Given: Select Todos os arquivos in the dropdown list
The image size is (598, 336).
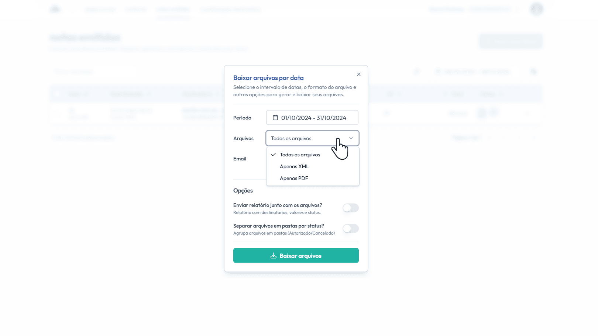Looking at the screenshot, I should tap(300, 155).
